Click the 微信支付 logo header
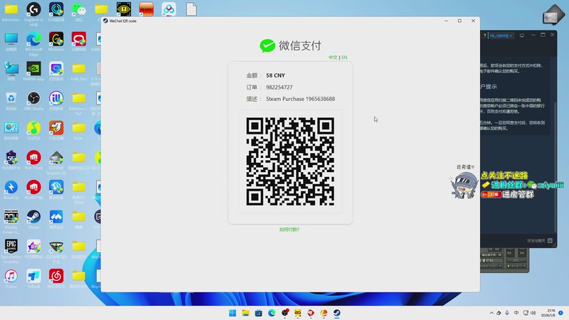Screen dimensions: 569x320 click(x=290, y=46)
